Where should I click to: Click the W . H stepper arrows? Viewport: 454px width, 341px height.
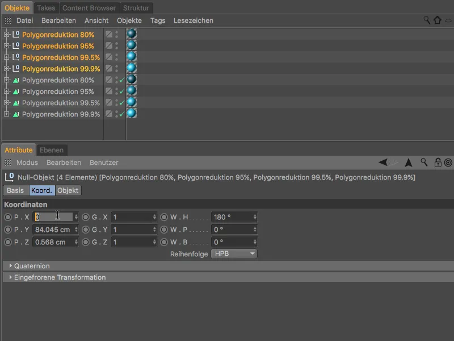pos(255,217)
